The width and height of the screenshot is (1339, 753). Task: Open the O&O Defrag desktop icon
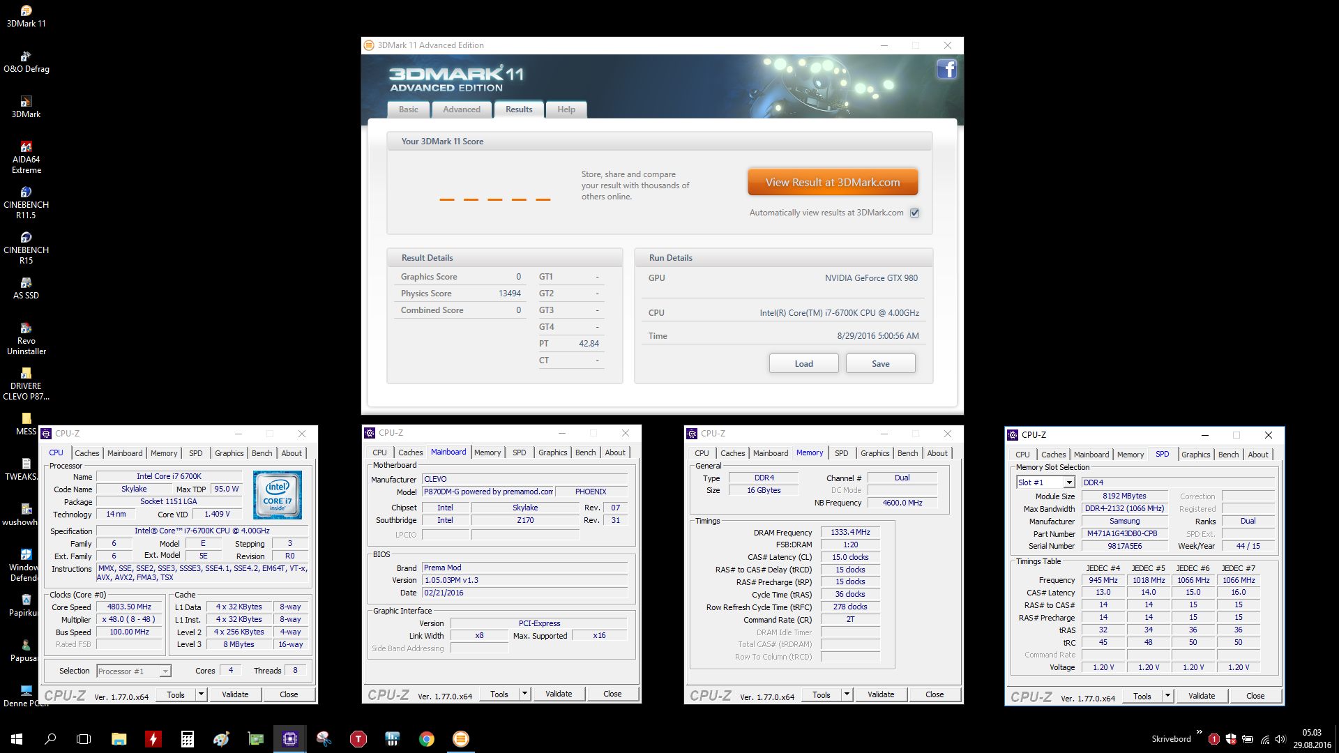(x=26, y=61)
